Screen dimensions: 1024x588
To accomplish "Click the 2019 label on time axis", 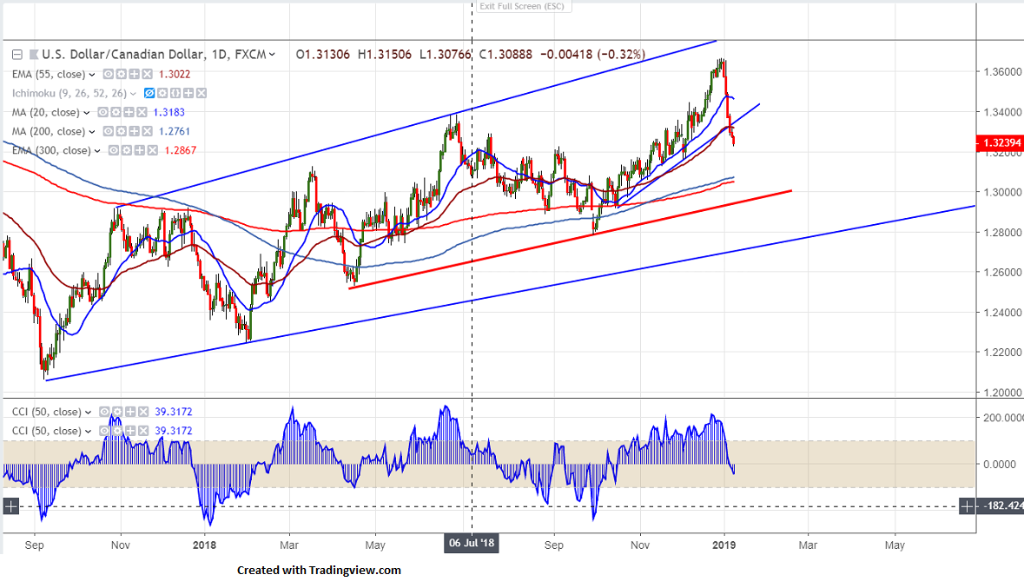I will [x=723, y=545].
